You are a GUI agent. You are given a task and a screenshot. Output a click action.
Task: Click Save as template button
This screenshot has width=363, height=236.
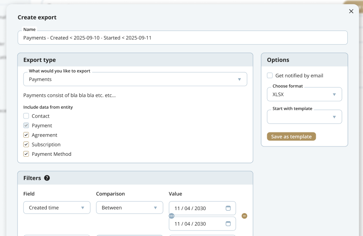point(292,137)
